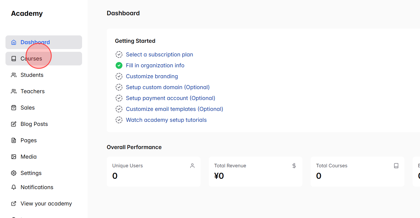Click the Sales bag icon
This screenshot has width=420, height=218.
point(14,107)
